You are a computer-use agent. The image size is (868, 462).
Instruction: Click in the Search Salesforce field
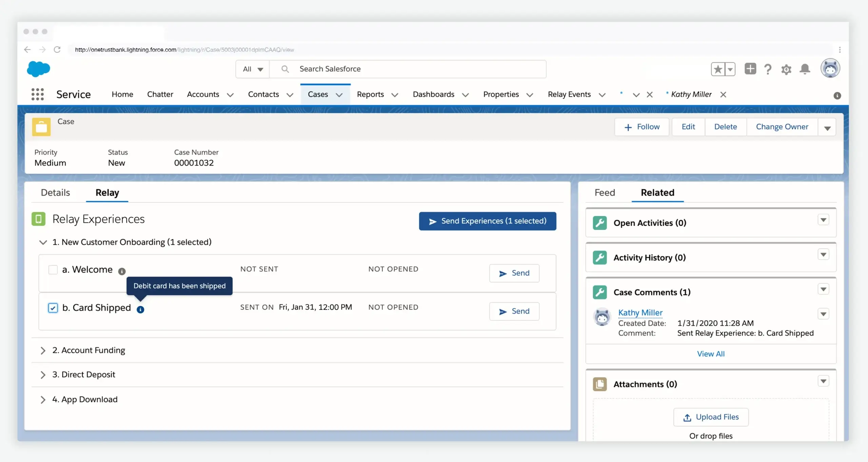pos(408,69)
